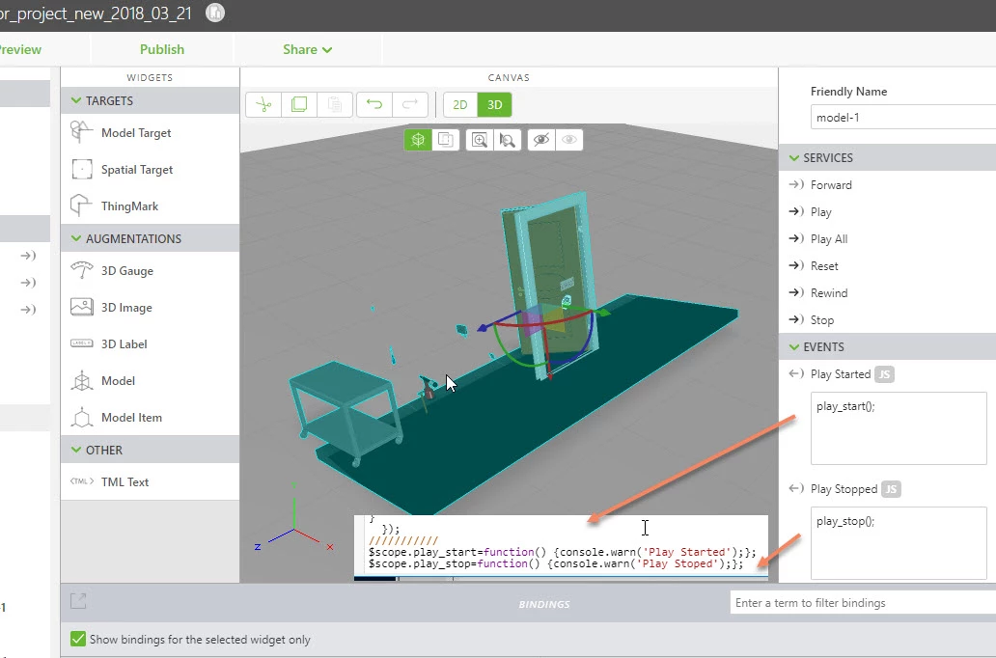Click the Play All service binding arrow
Viewport: 996px width, 658px height.
796,239
